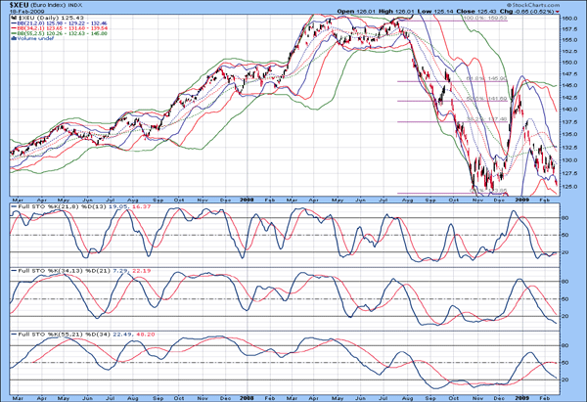Click the red down arrow beside Chg value

click(x=558, y=12)
